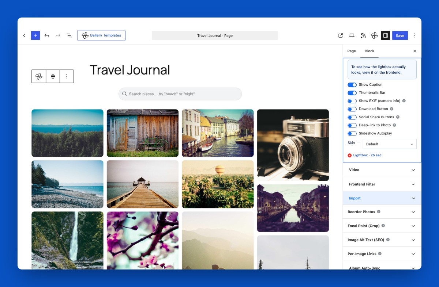Expand the Per-Image Links section
This screenshot has height=287, width=439.
pyautogui.click(x=382, y=254)
